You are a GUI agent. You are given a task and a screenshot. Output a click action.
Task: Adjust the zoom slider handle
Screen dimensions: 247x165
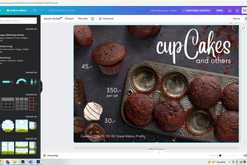pyautogui.click(x=220, y=156)
